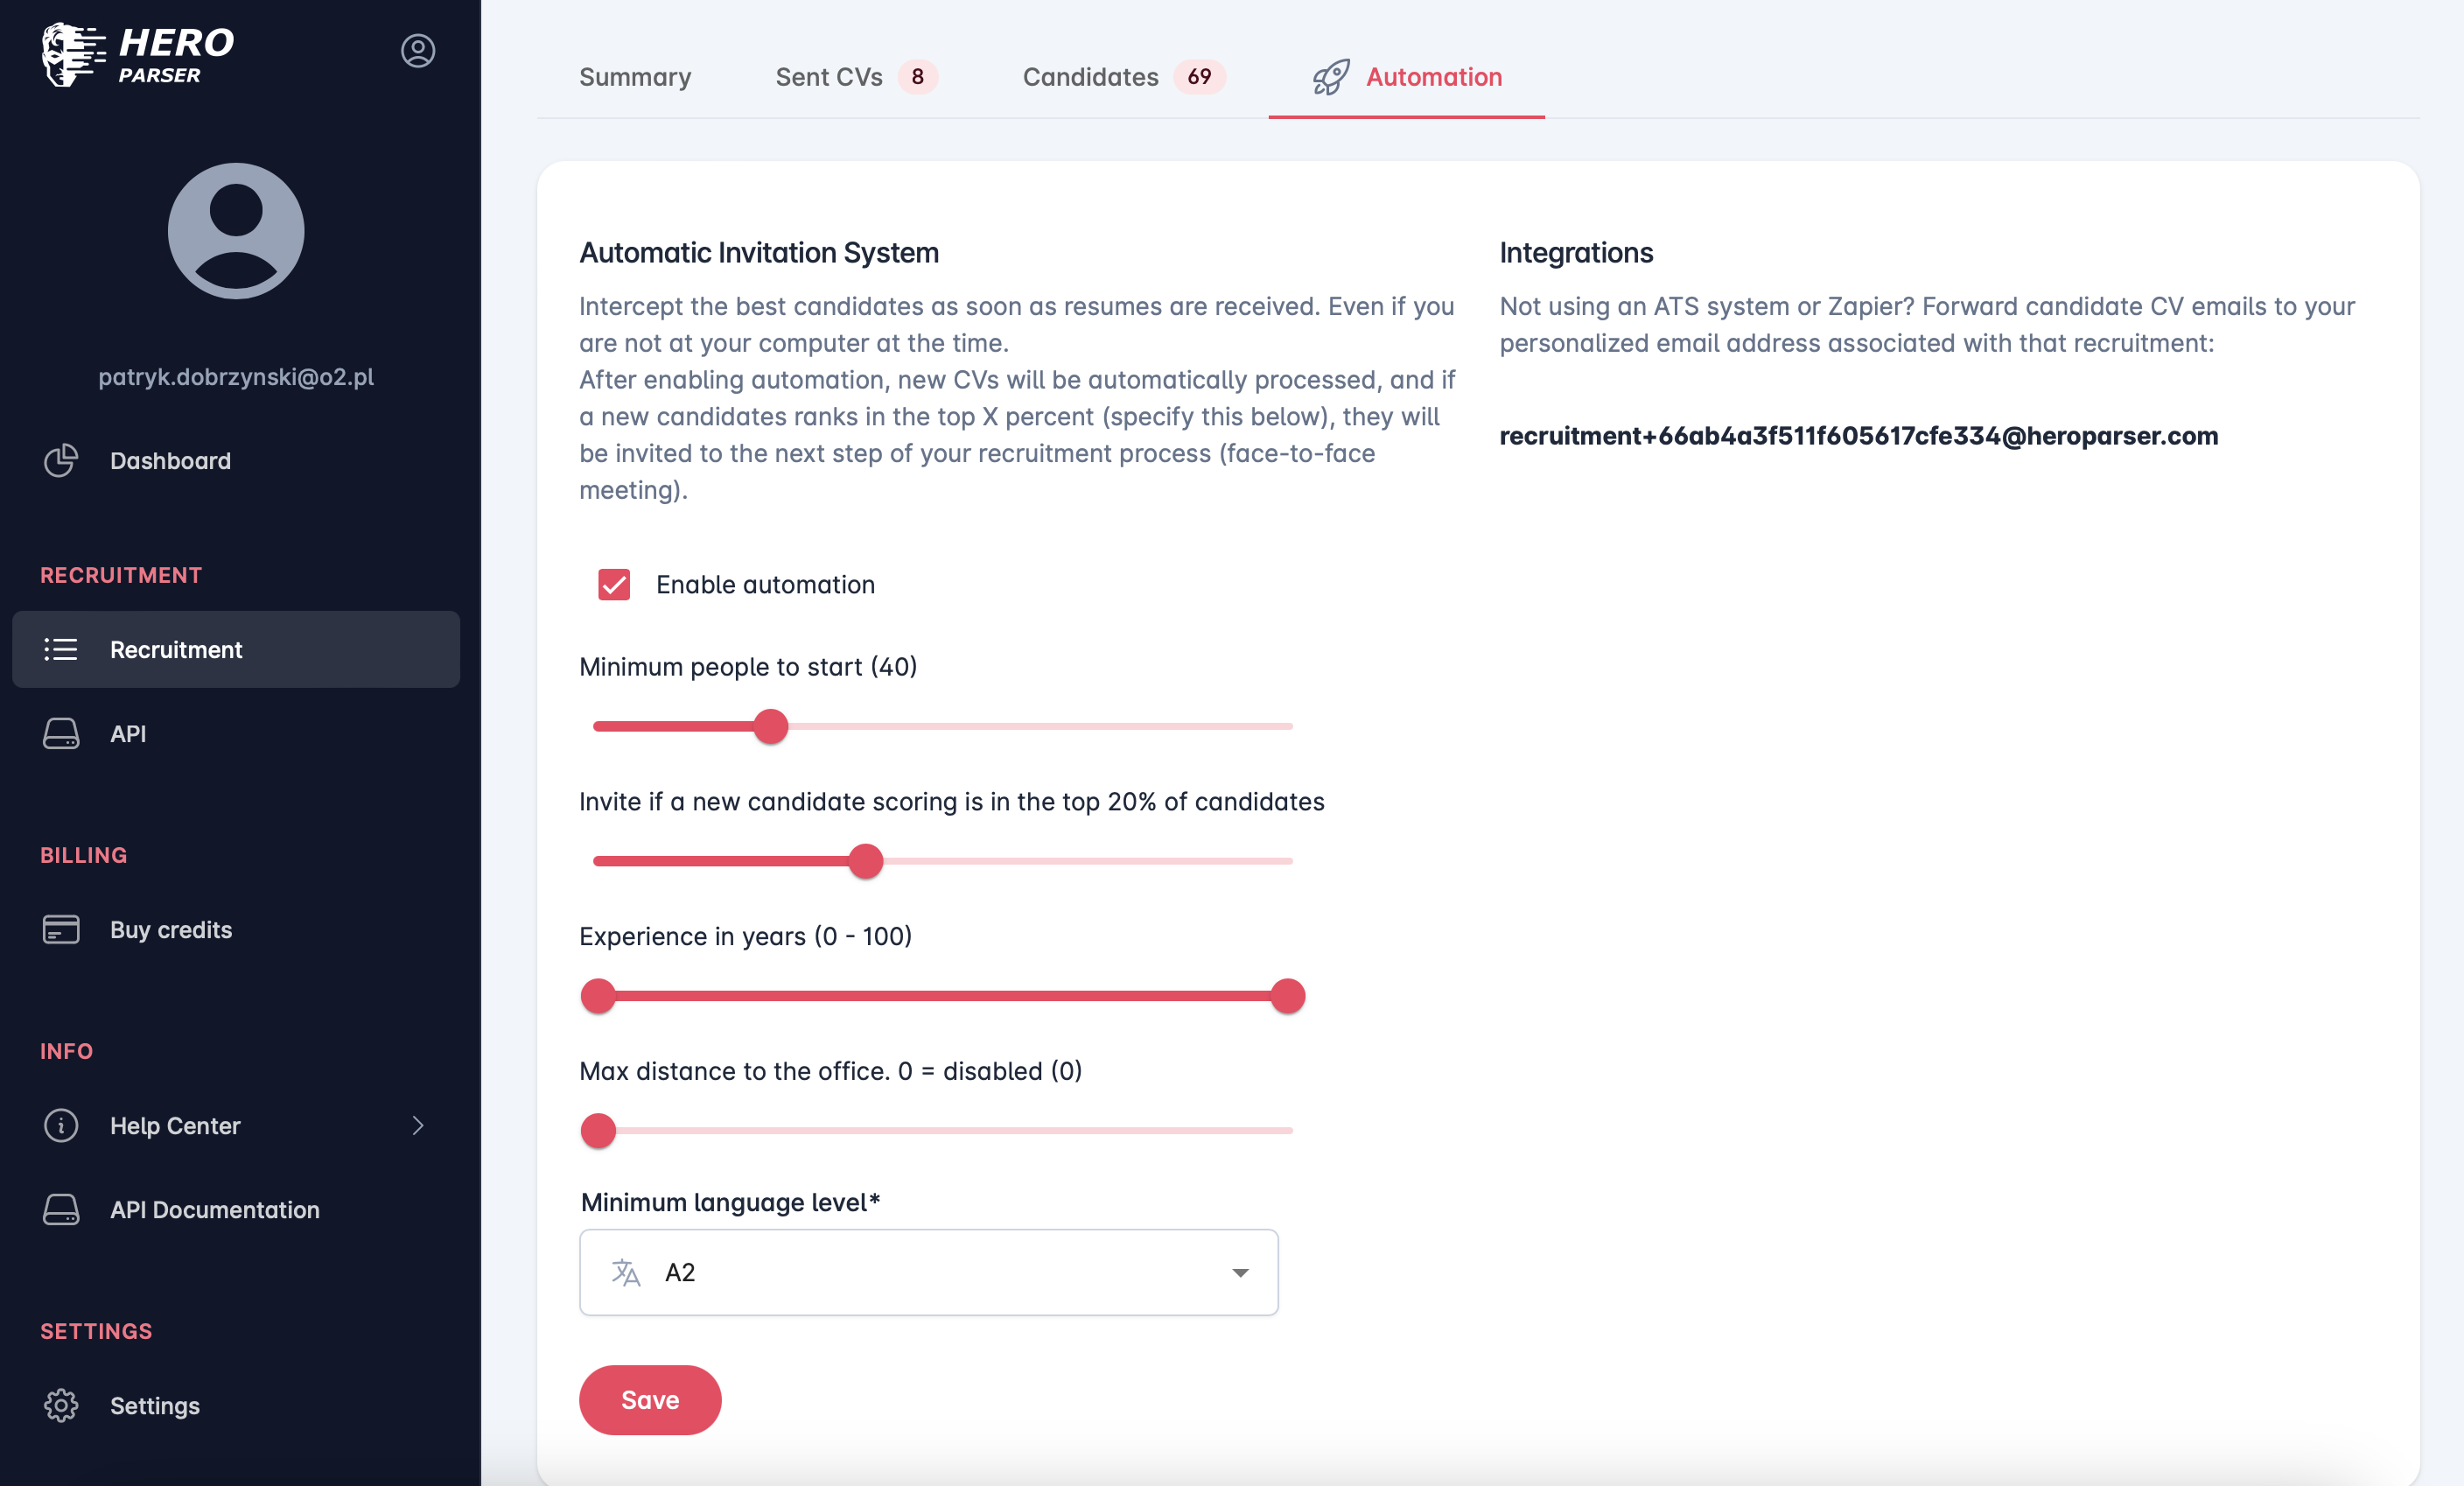Expand the Help Center submenu chevron
Image resolution: width=2464 pixels, height=1486 pixels.
click(x=418, y=1125)
